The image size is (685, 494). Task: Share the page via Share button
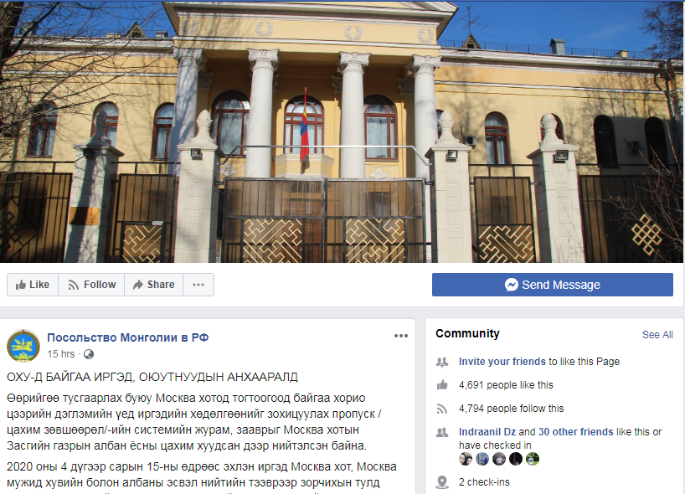(x=154, y=285)
